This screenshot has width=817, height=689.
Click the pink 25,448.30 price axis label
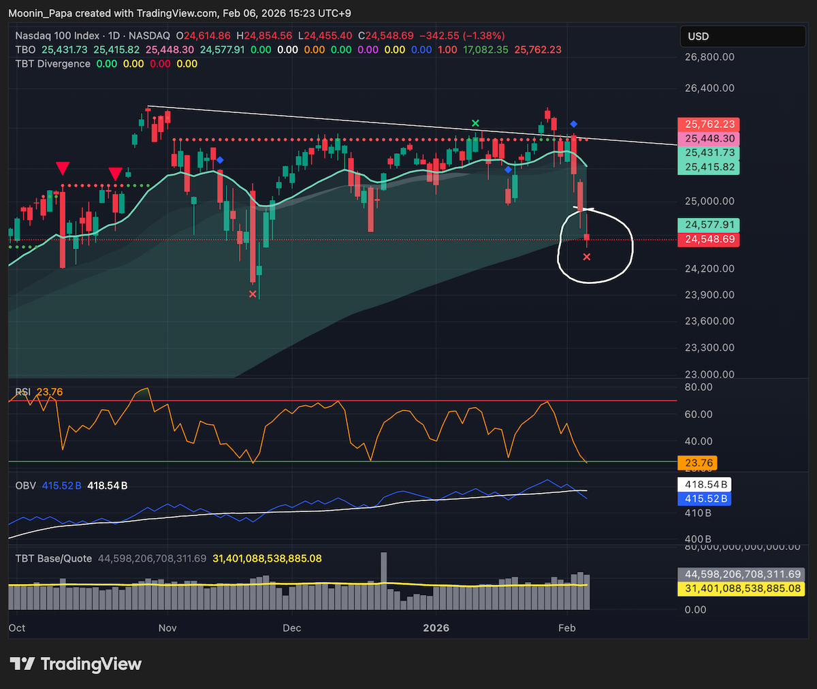point(709,139)
